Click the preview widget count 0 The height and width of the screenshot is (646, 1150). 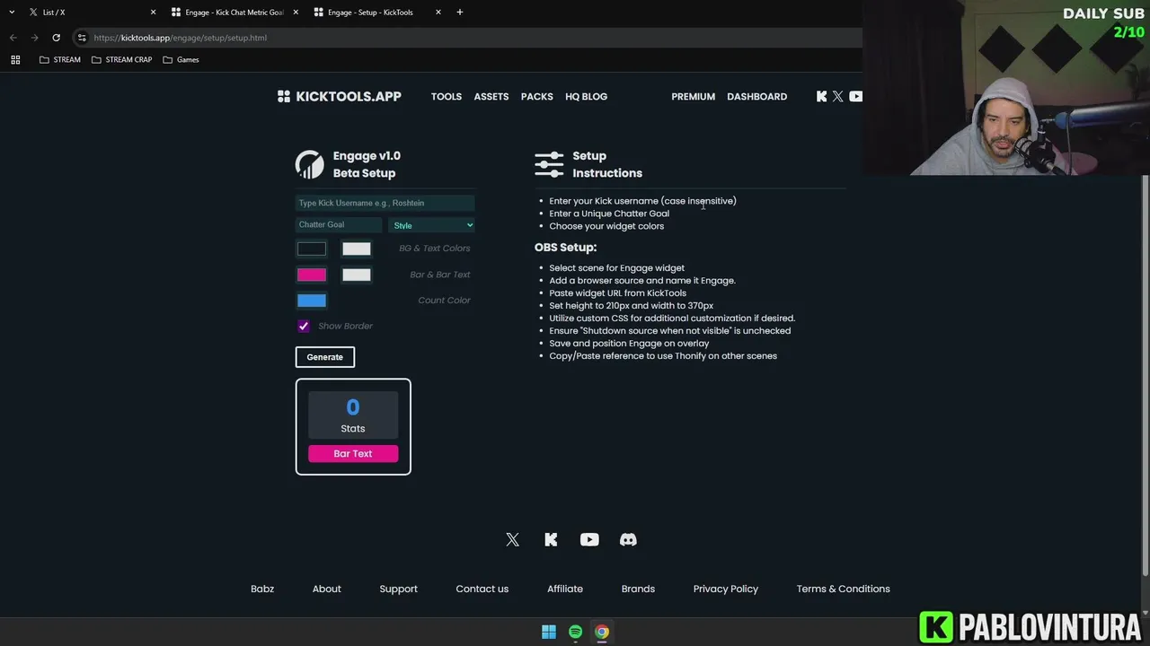353,407
